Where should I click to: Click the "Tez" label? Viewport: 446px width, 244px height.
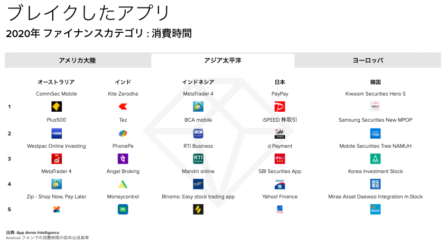[123, 120]
